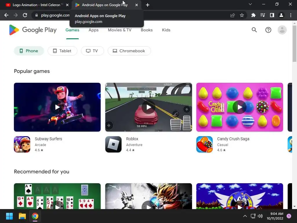The height and width of the screenshot is (223, 297).
Task: Open Google Play search
Action: tap(254, 30)
